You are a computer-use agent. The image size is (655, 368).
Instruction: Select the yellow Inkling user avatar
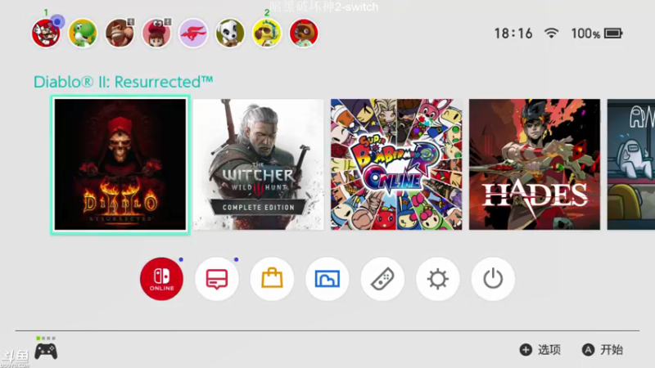pyautogui.click(x=267, y=33)
